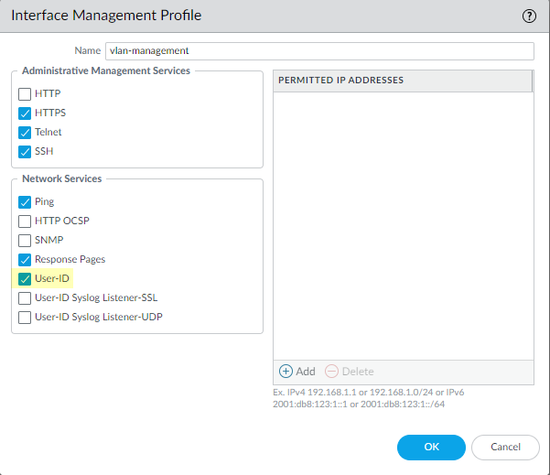Edit the Name input field

318,51
